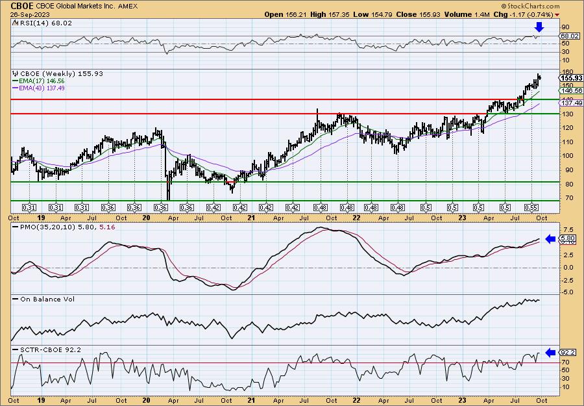Click the Low 154.79 value
This screenshot has height=406, width=584.
click(x=372, y=14)
